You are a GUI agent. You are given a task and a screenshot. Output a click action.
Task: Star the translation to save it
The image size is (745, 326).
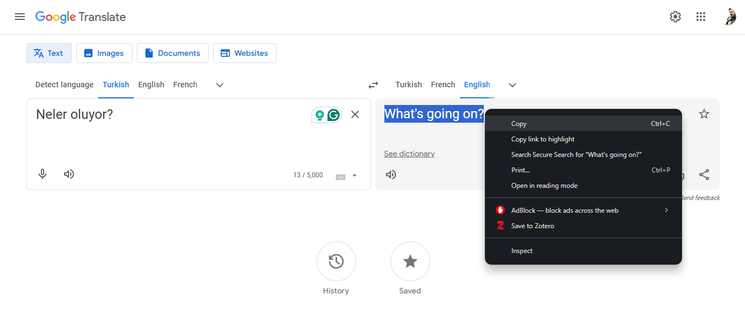click(704, 113)
